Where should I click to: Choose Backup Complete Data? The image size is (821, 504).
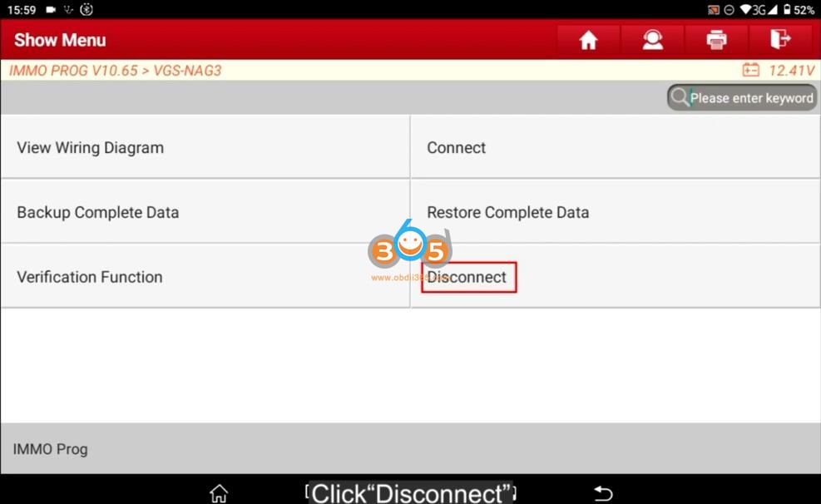205,212
